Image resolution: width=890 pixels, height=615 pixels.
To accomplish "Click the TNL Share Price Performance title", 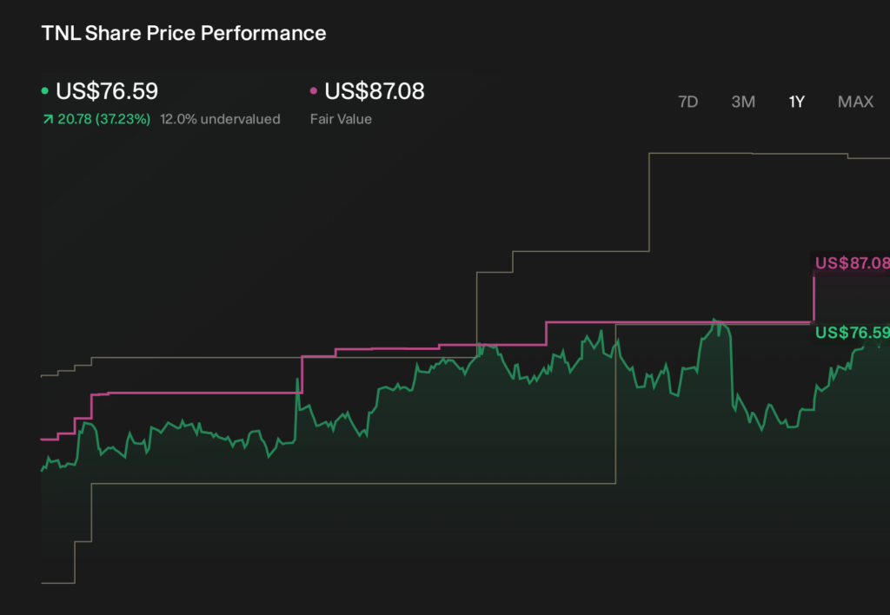I will pyautogui.click(x=183, y=33).
